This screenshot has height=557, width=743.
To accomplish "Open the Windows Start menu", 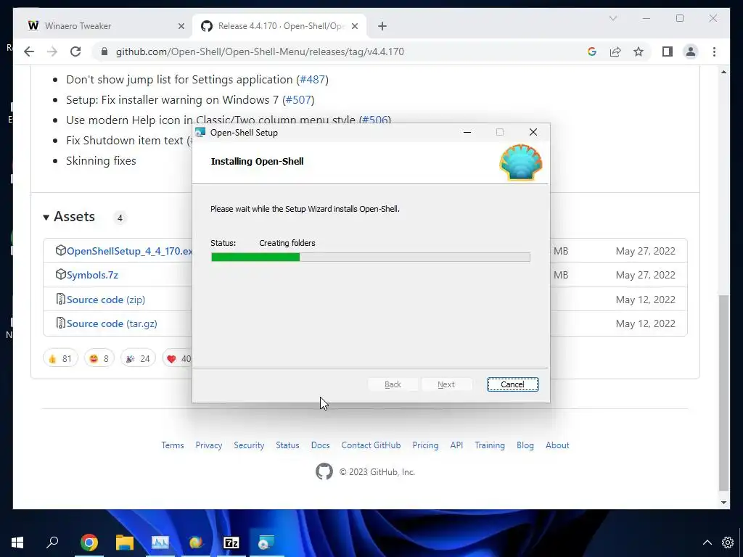I will [x=17, y=542].
